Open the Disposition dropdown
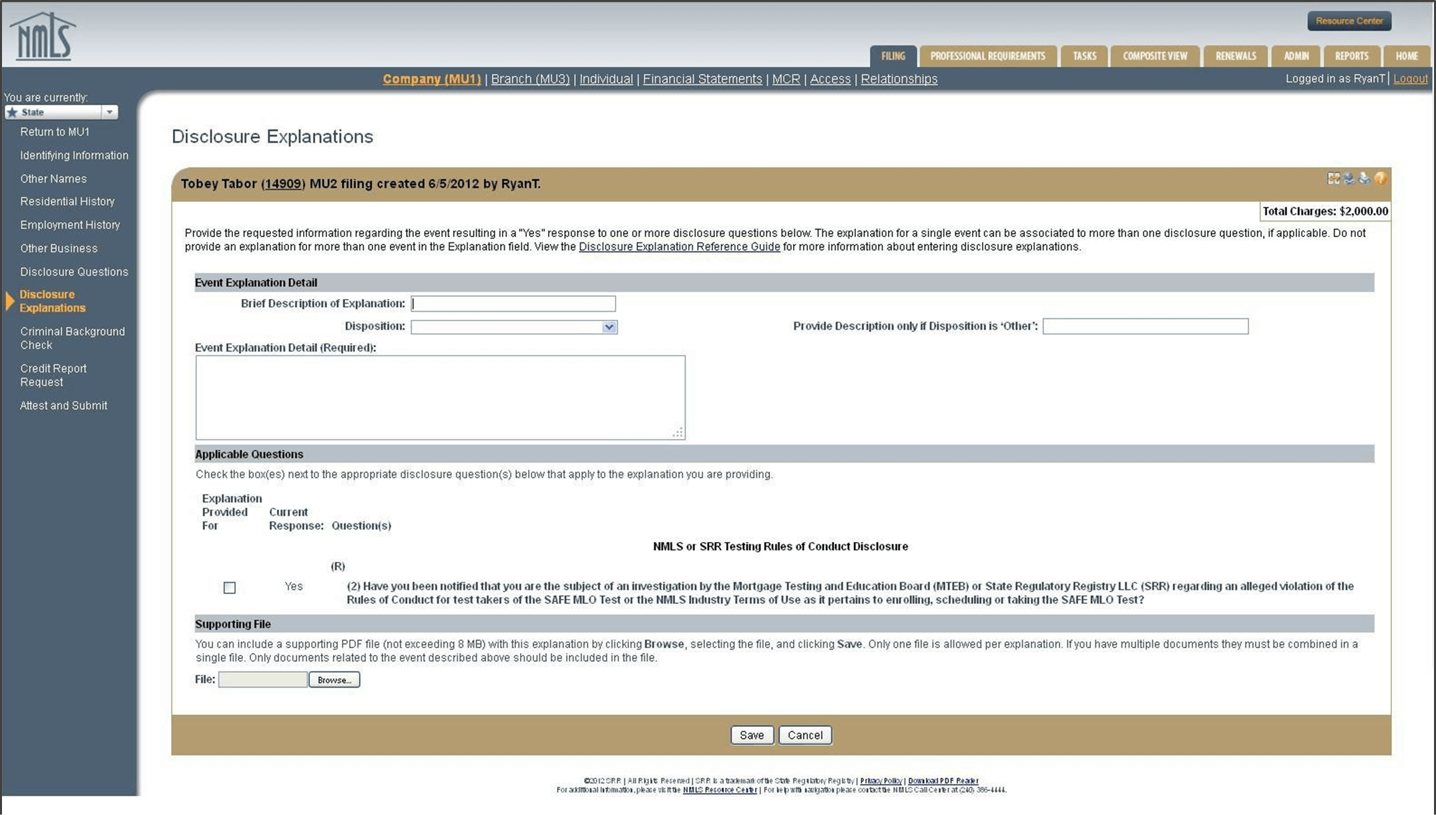 (608, 326)
